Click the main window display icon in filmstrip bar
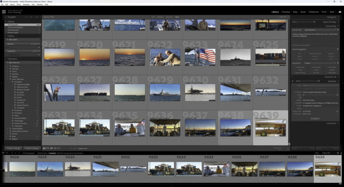The width and height of the screenshot is (344, 187). pos(3,153)
